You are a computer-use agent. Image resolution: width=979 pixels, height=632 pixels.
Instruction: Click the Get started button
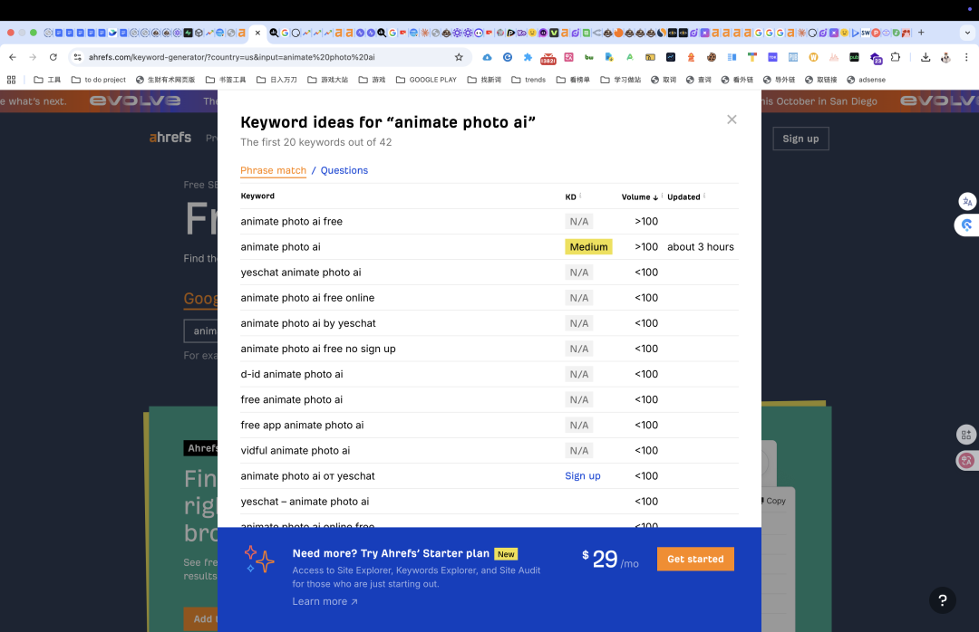pos(695,559)
